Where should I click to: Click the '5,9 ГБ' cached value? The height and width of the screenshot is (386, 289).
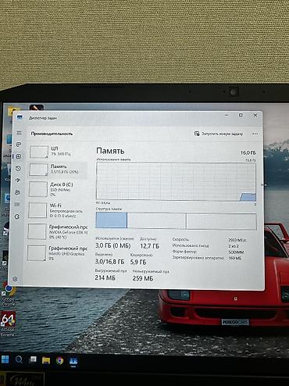[138, 262]
